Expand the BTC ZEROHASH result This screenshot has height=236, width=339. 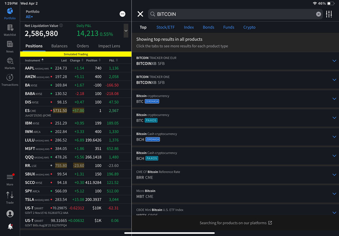(x=334, y=99)
